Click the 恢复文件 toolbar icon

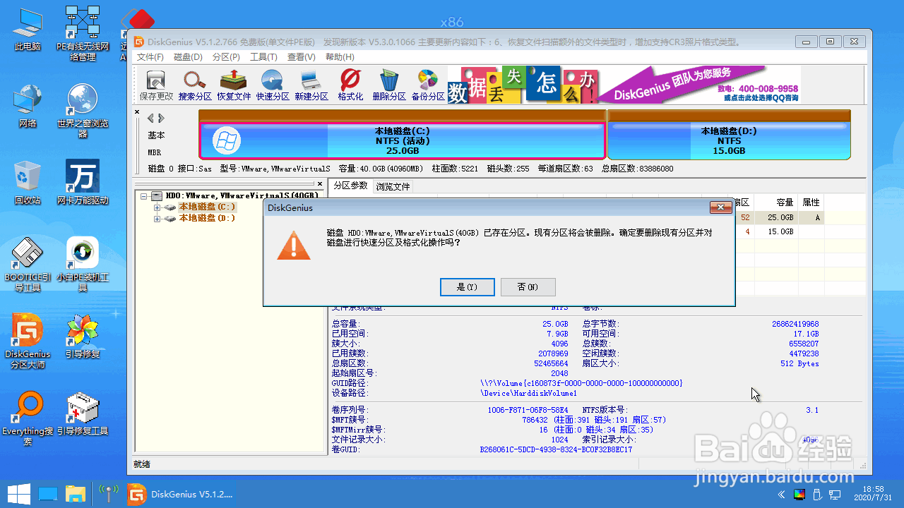pos(234,85)
